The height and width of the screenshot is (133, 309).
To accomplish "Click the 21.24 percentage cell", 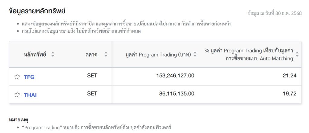I will tap(290, 76).
